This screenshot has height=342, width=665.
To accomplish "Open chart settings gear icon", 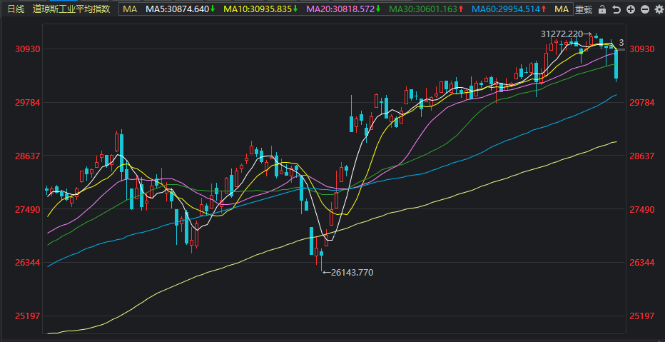I will (x=659, y=9).
